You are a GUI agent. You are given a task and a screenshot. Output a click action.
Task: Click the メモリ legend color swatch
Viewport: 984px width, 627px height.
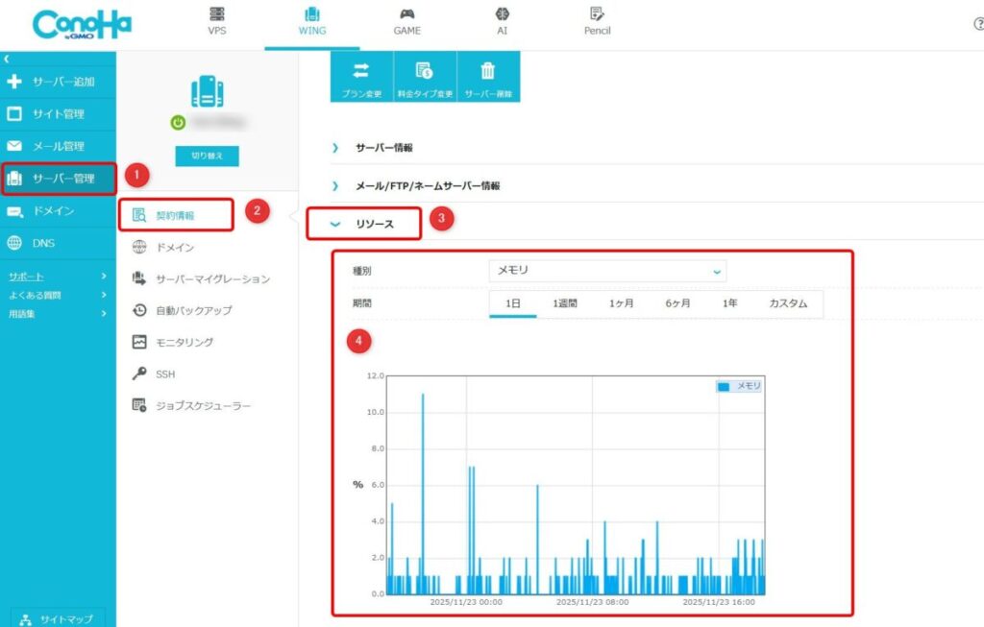[x=724, y=386]
